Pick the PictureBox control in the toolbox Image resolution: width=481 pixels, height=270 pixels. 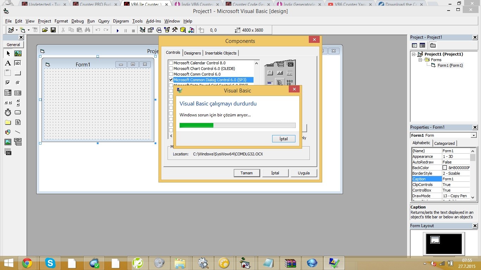point(18,53)
